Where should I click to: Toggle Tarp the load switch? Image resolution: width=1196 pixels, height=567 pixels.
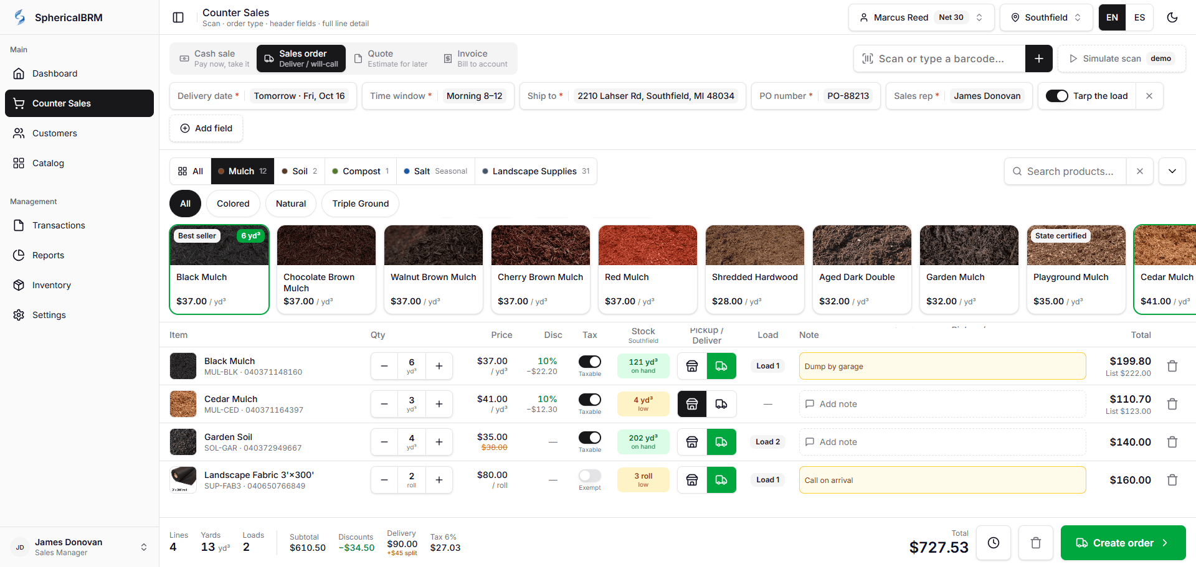pyautogui.click(x=1057, y=96)
